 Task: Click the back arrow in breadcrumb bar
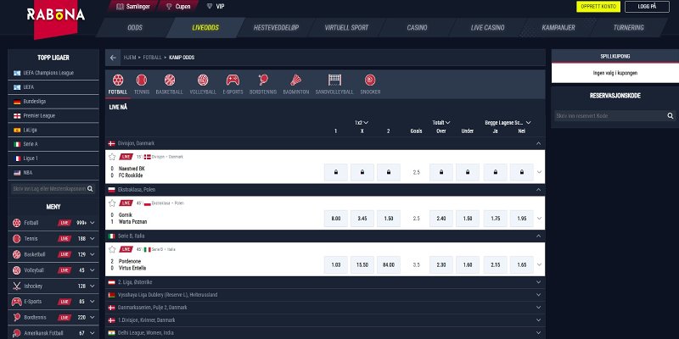pyautogui.click(x=113, y=58)
